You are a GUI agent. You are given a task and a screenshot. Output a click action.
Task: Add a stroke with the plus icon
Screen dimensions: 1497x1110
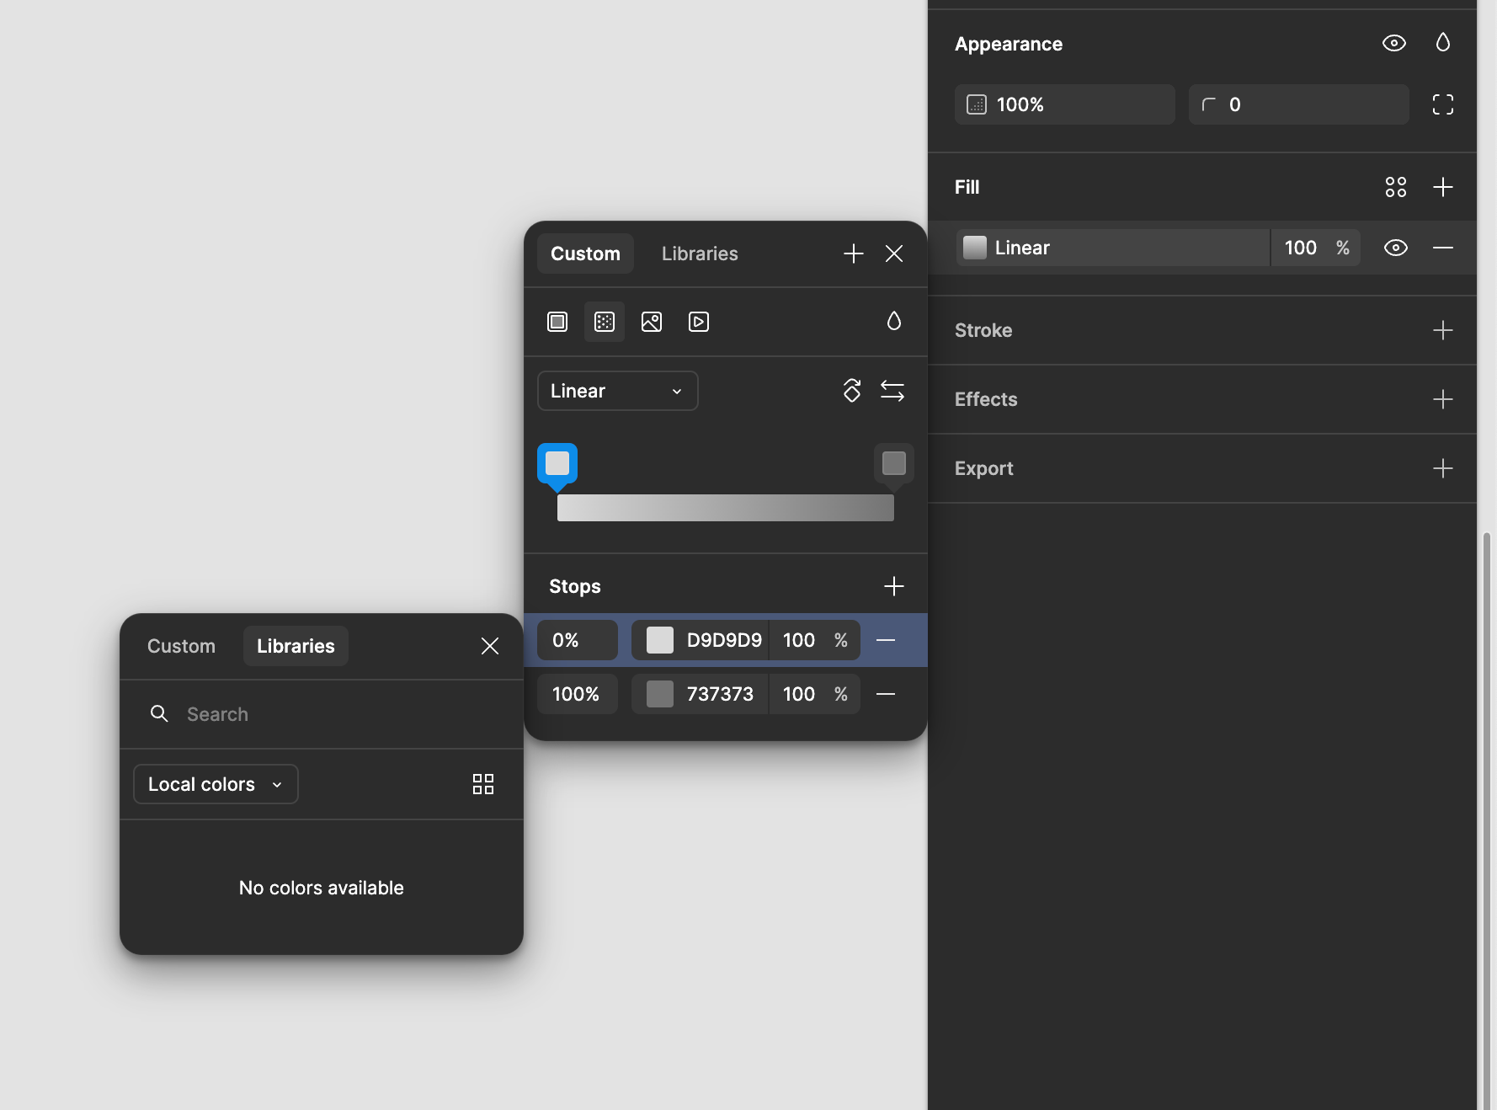click(1443, 330)
